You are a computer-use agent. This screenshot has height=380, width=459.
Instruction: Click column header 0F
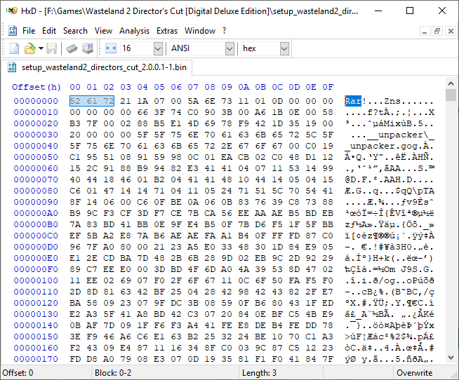(x=328, y=87)
